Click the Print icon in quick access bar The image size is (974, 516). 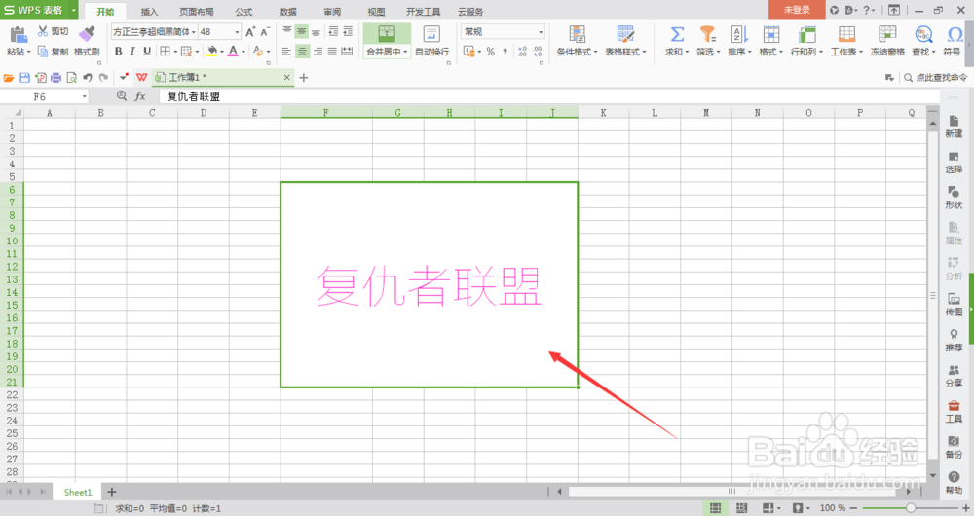coord(56,78)
